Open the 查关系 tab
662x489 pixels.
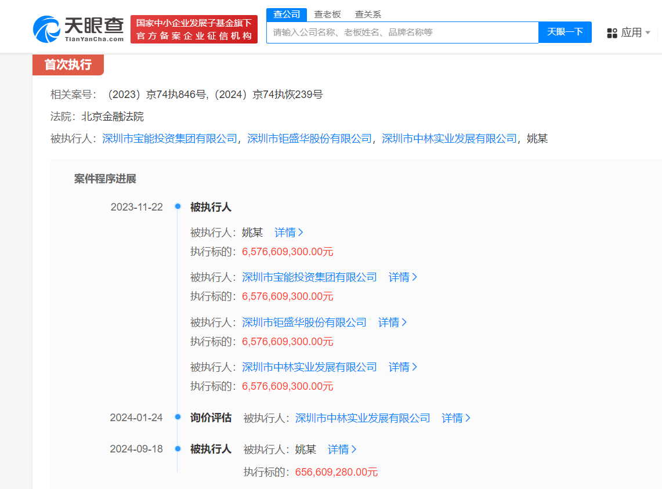[368, 15]
